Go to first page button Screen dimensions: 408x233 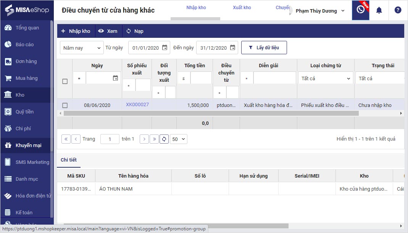66,139
